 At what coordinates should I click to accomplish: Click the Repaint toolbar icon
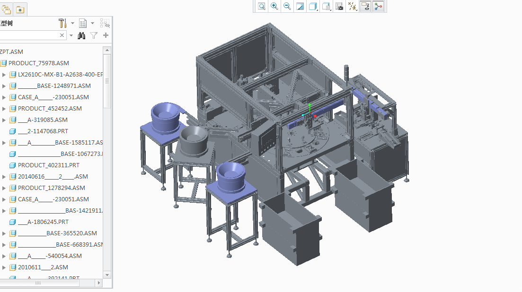(300, 7)
